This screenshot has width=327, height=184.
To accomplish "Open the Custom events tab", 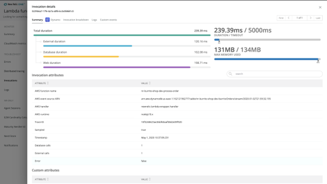I will click(108, 20).
